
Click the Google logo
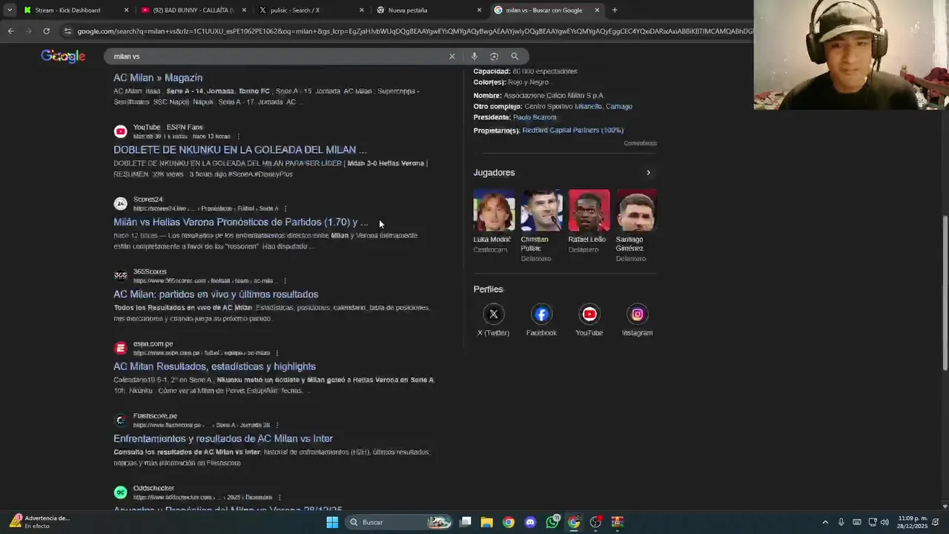63,56
